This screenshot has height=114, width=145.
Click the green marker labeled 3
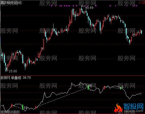(121, 88)
